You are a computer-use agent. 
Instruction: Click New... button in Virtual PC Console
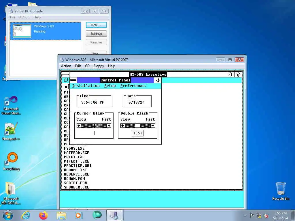point(96,25)
